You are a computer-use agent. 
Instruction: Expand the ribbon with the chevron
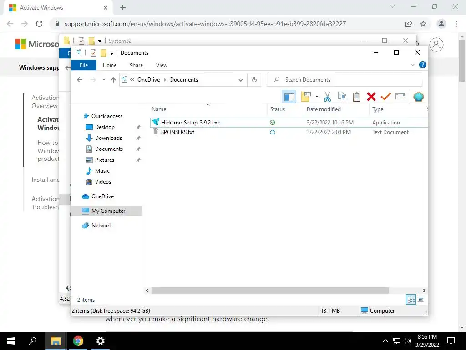coord(412,65)
